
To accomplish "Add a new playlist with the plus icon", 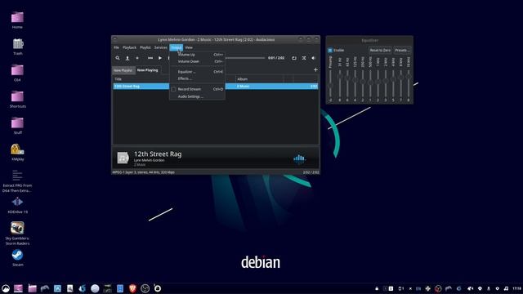I will pos(315,69).
